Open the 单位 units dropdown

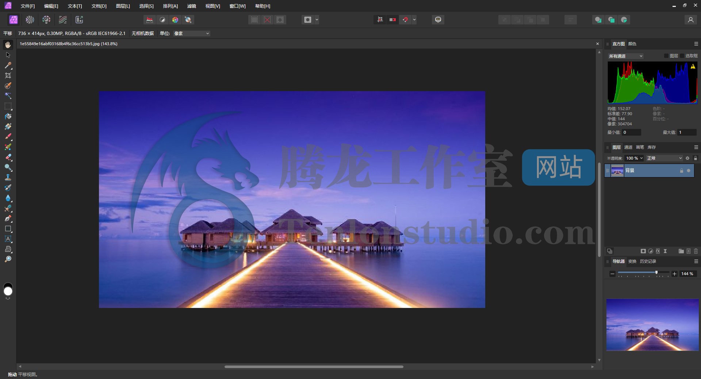(192, 34)
